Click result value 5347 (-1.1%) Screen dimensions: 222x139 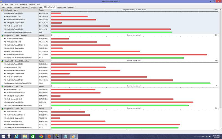[x=43, y=29]
